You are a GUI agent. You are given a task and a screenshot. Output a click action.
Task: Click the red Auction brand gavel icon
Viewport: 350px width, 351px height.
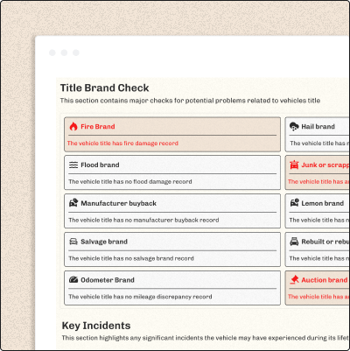294,280
